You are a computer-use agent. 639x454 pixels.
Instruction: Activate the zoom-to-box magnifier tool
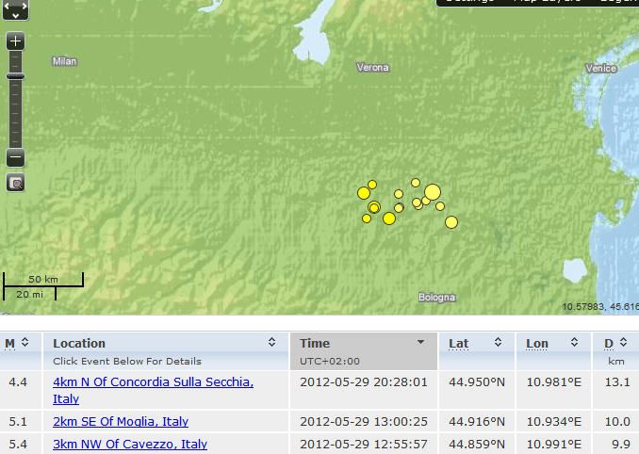coord(15,183)
